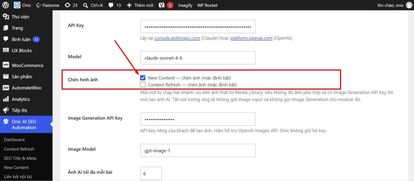Focus the API Key field

coord(198,26)
